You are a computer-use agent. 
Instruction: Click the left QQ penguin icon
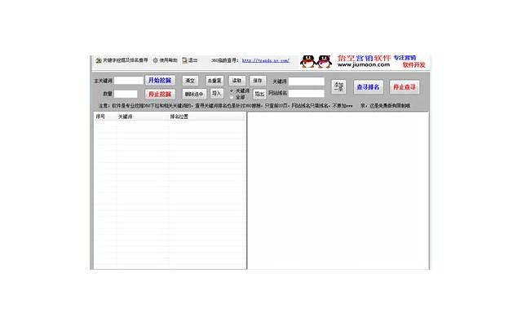click(x=308, y=62)
